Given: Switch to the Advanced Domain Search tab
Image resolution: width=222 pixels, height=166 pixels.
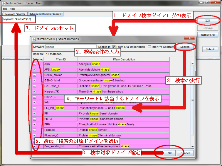Looking at the screenshot, I should 45,14.
